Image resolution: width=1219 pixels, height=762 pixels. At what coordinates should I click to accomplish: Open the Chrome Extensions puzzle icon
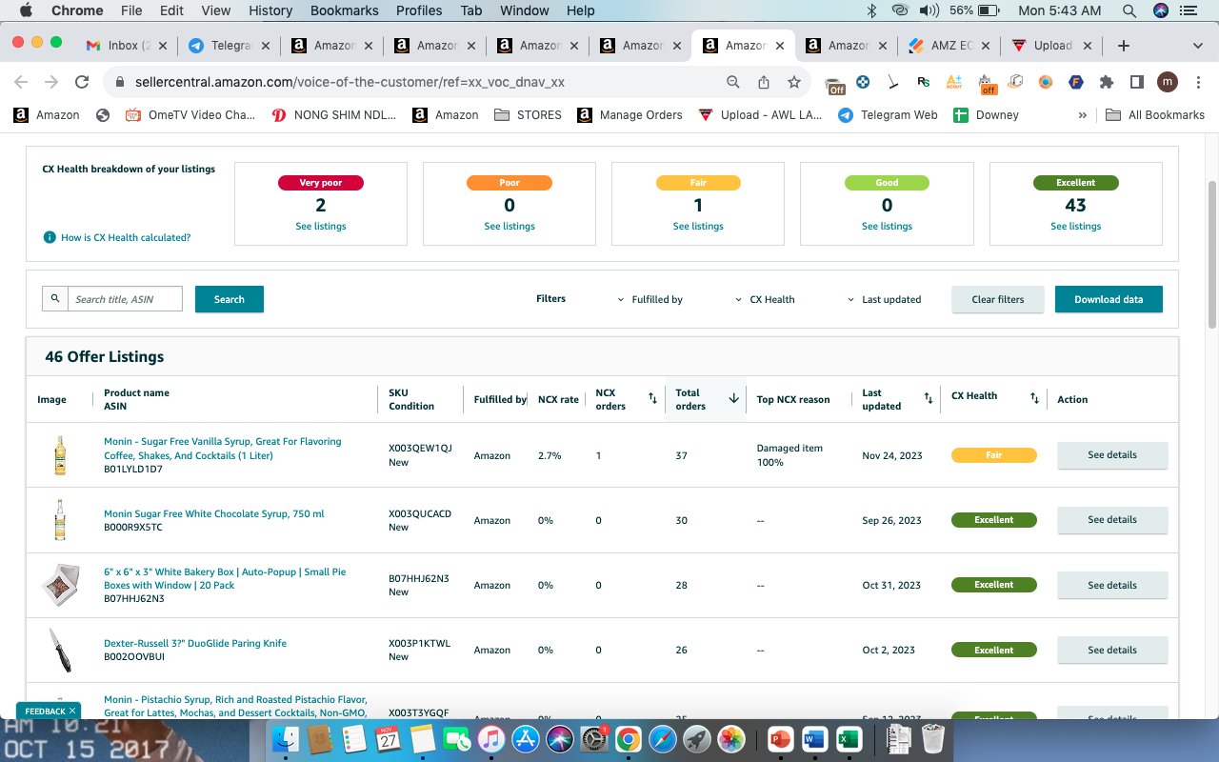(1107, 82)
